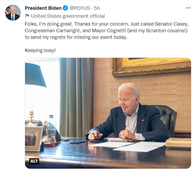Open the ALT image description badge
This screenshot has width=195, height=170.
[34, 161]
